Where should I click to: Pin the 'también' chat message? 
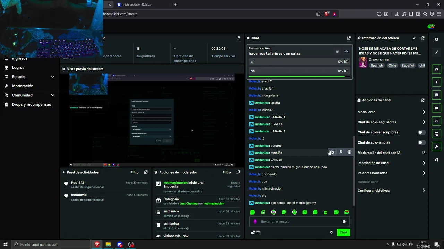click(x=341, y=152)
